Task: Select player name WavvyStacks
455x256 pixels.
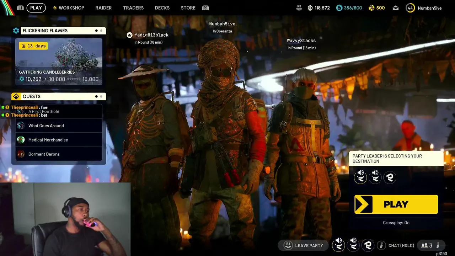Action: [301, 41]
